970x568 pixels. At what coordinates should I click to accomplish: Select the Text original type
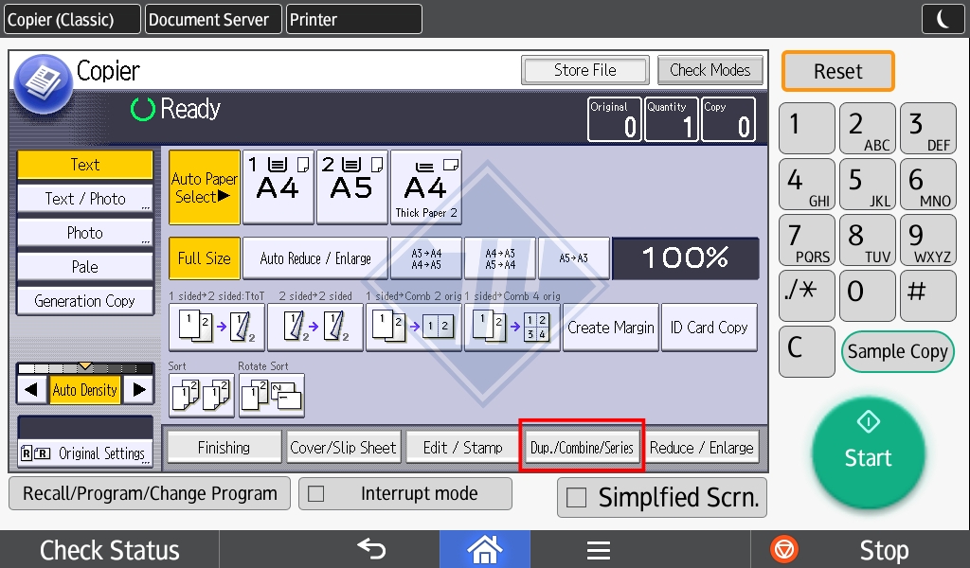tap(85, 165)
